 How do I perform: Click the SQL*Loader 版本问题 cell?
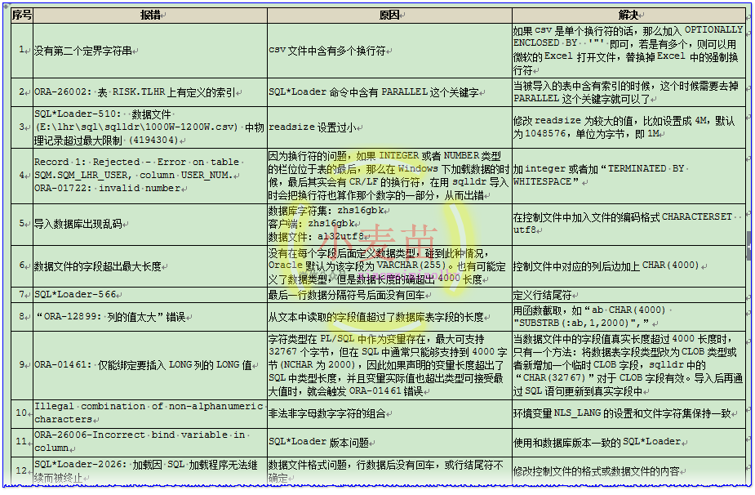(389, 442)
